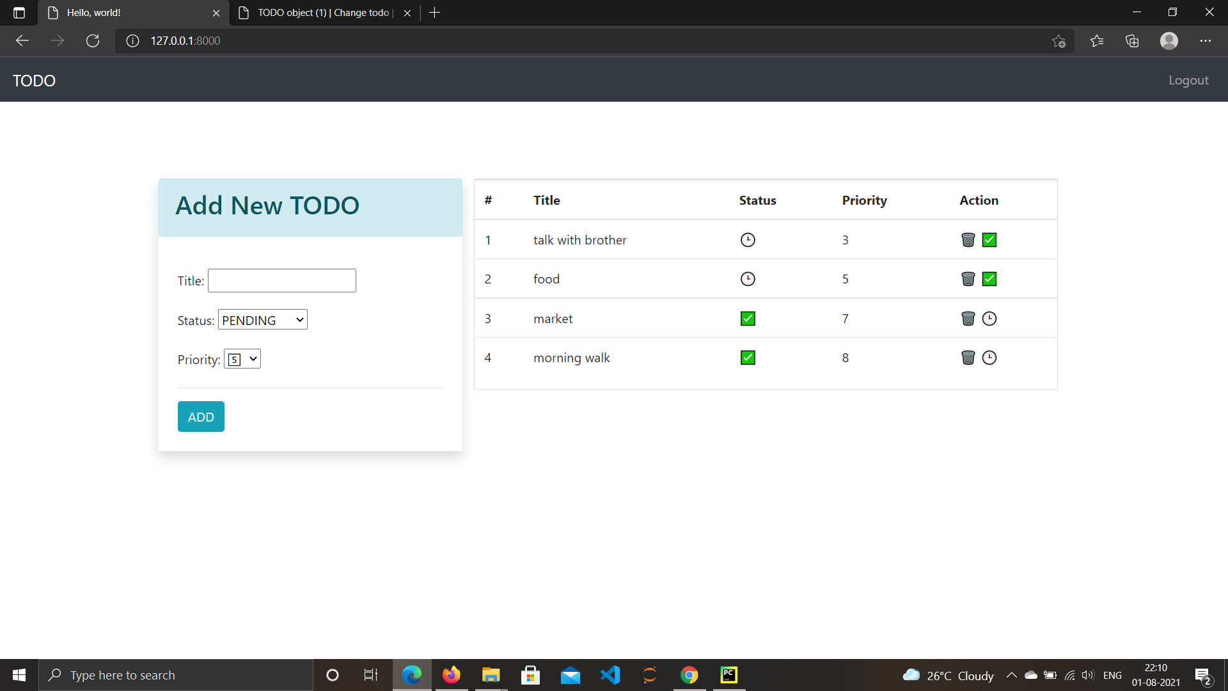Set 'morning walk' back to pending via clock icon
The width and height of the screenshot is (1228, 691).
(x=989, y=358)
